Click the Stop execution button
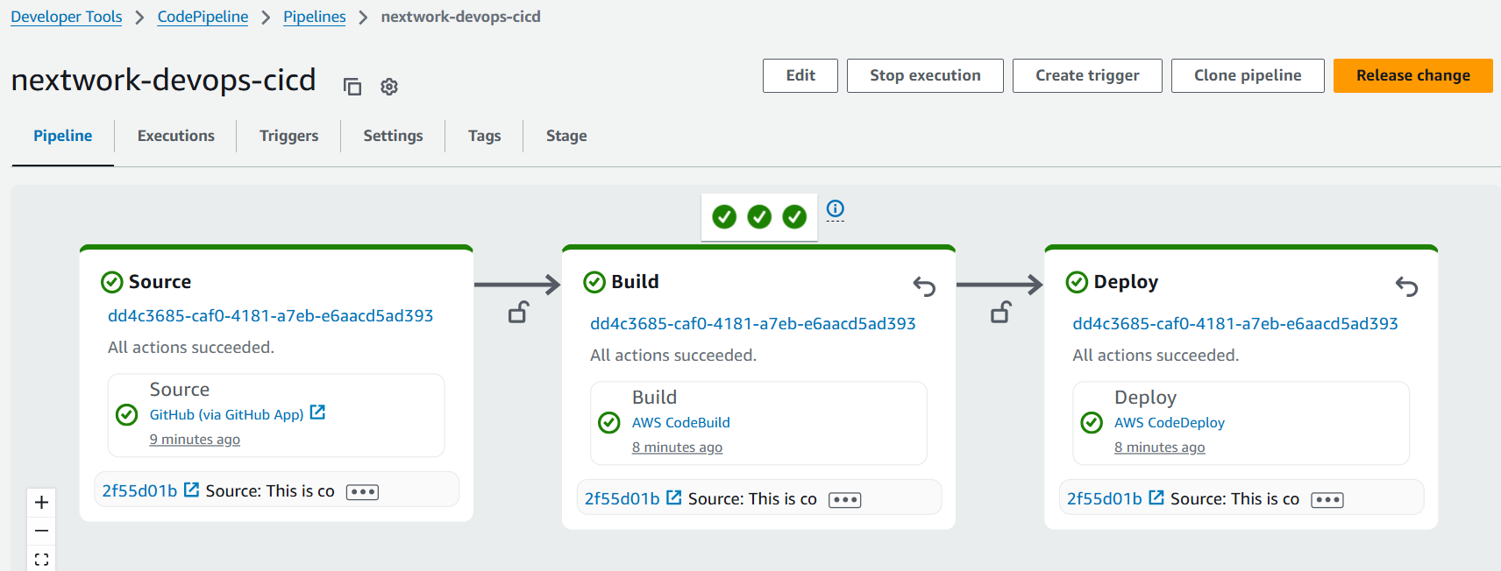The height and width of the screenshot is (571, 1501). click(925, 75)
